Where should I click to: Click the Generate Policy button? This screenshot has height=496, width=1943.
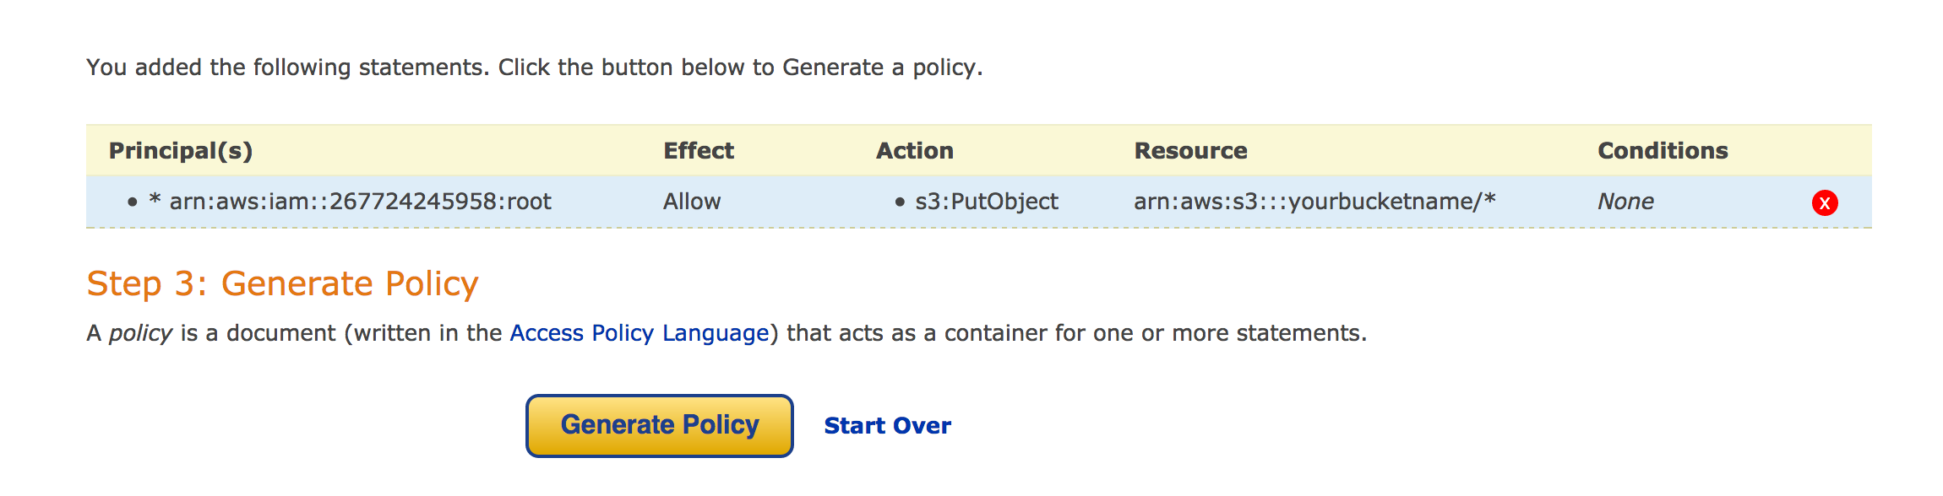click(x=659, y=425)
